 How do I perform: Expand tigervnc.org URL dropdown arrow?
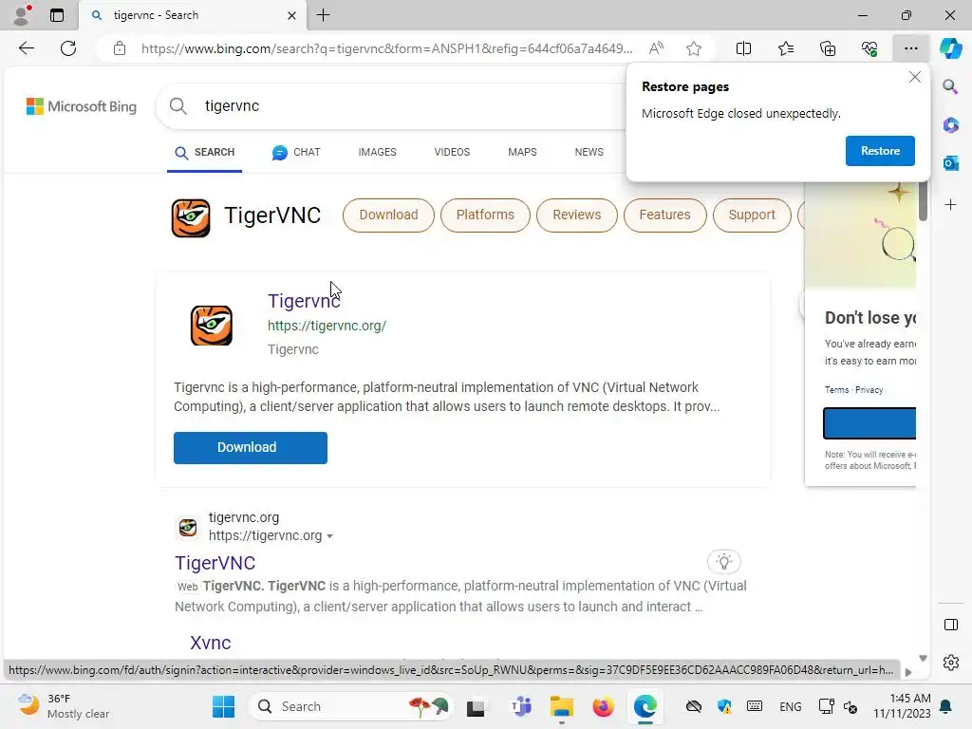coord(329,536)
